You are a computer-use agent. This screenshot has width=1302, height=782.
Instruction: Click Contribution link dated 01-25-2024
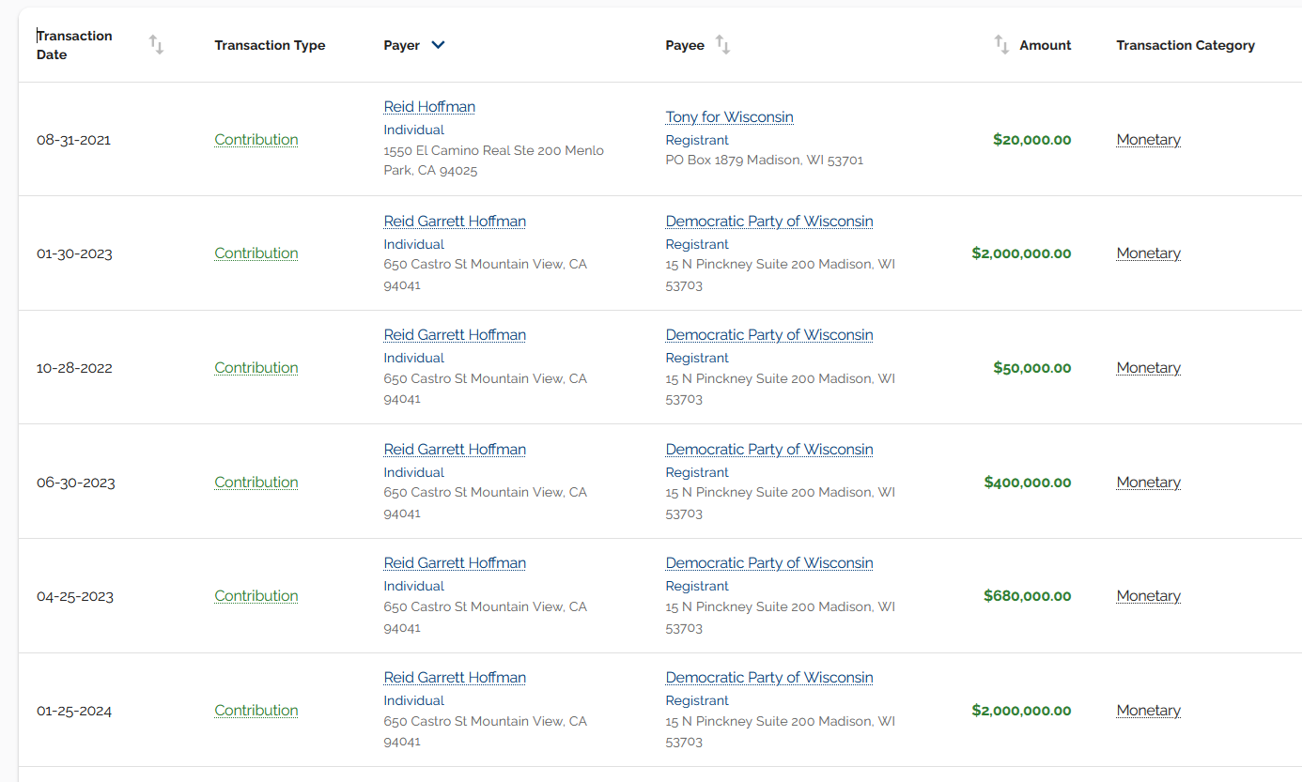[x=256, y=711]
